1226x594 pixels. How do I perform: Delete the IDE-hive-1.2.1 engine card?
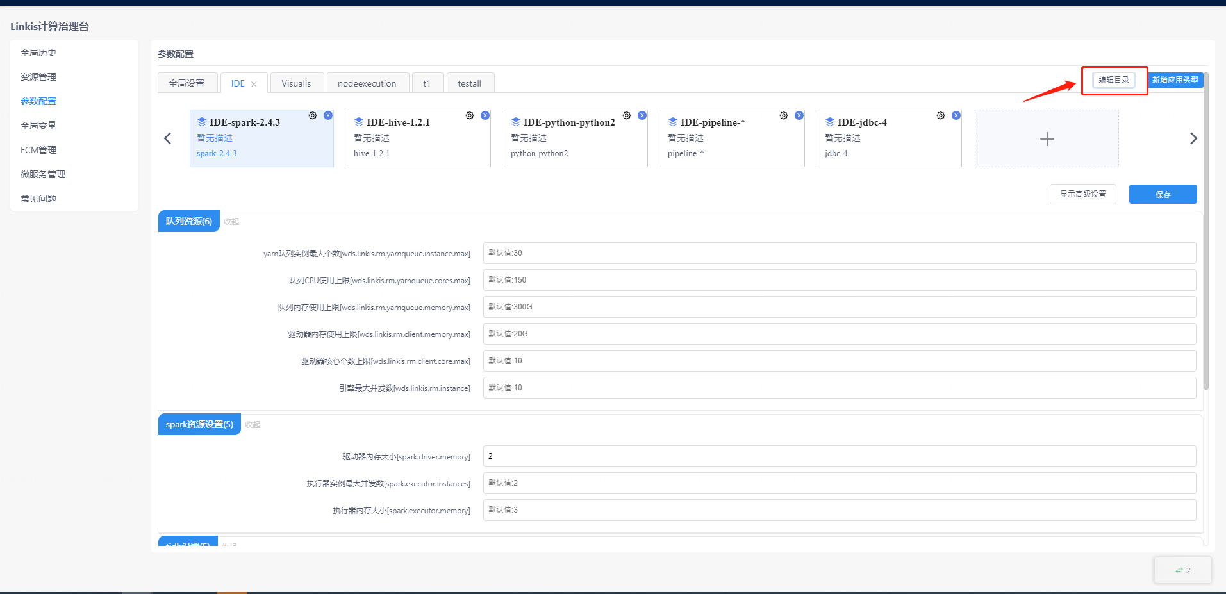pos(485,115)
